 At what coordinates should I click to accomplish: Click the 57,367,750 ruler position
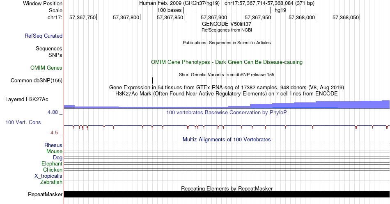pyautogui.click(x=83, y=17)
